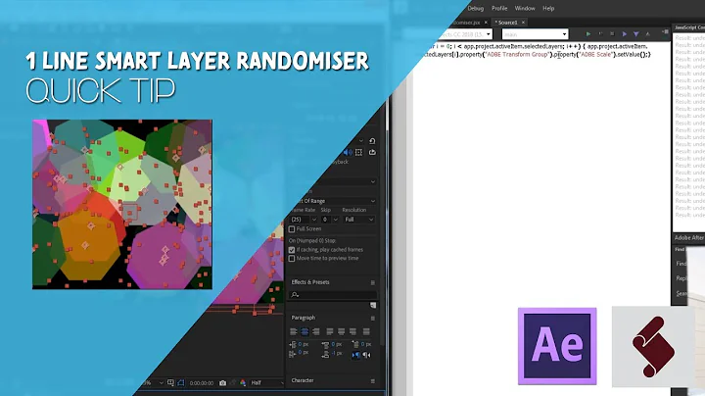
Task: Search in the Effects & Presets field
Action: click(x=333, y=295)
